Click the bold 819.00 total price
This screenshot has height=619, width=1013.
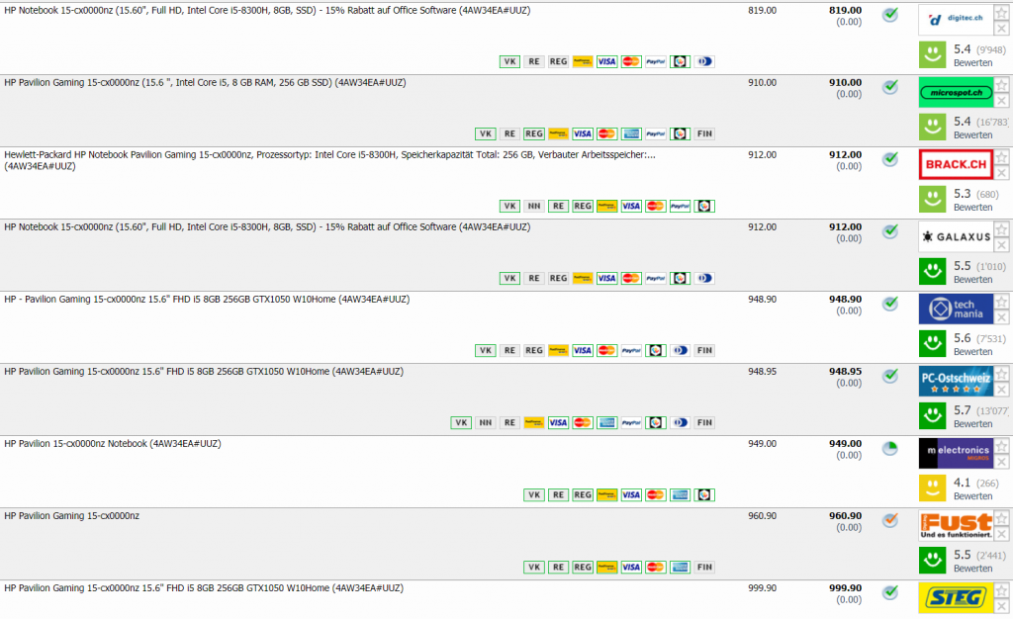click(x=845, y=10)
